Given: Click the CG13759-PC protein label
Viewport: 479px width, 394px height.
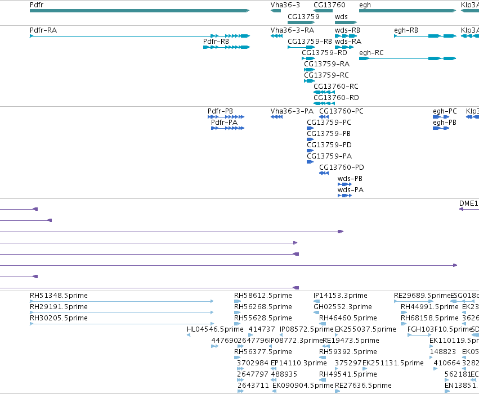Looking at the screenshot, I should 329,123.
